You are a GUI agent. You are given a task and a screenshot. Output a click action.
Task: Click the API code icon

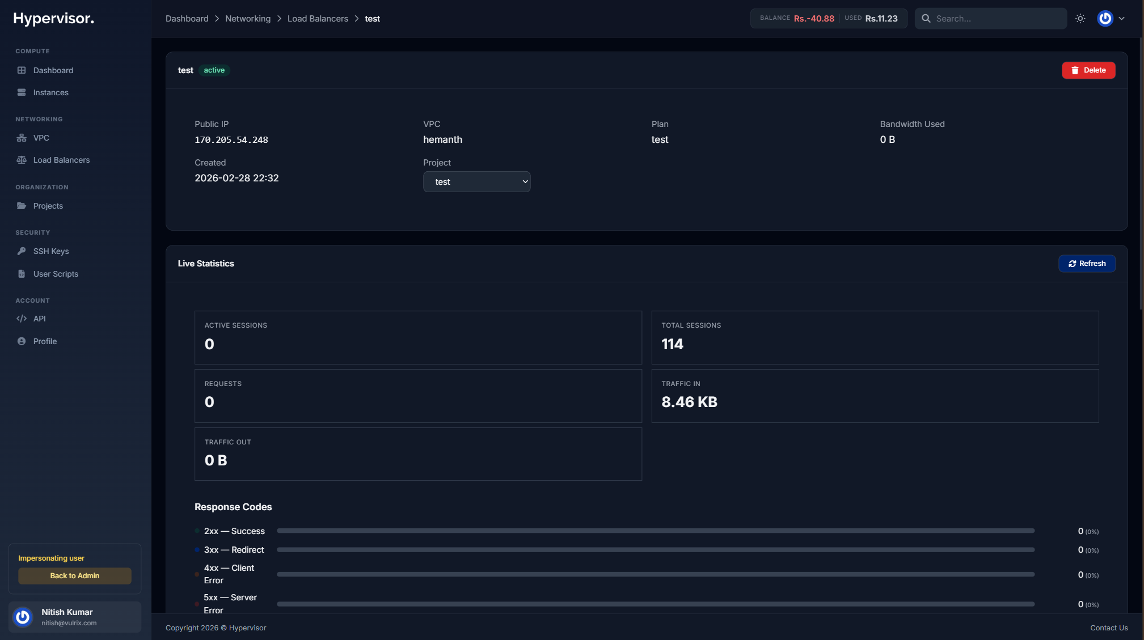click(21, 318)
